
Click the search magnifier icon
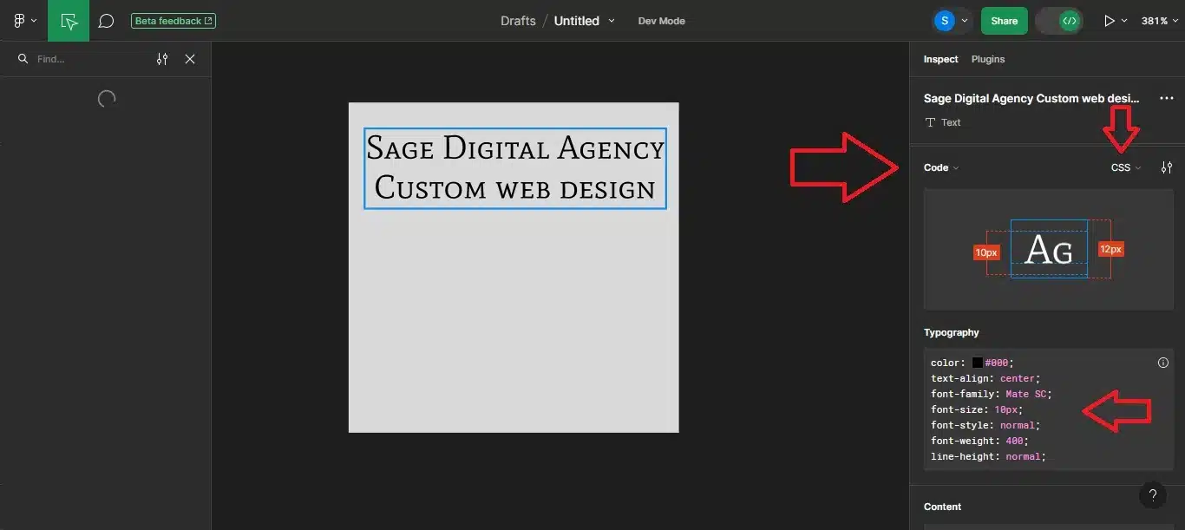(x=23, y=59)
